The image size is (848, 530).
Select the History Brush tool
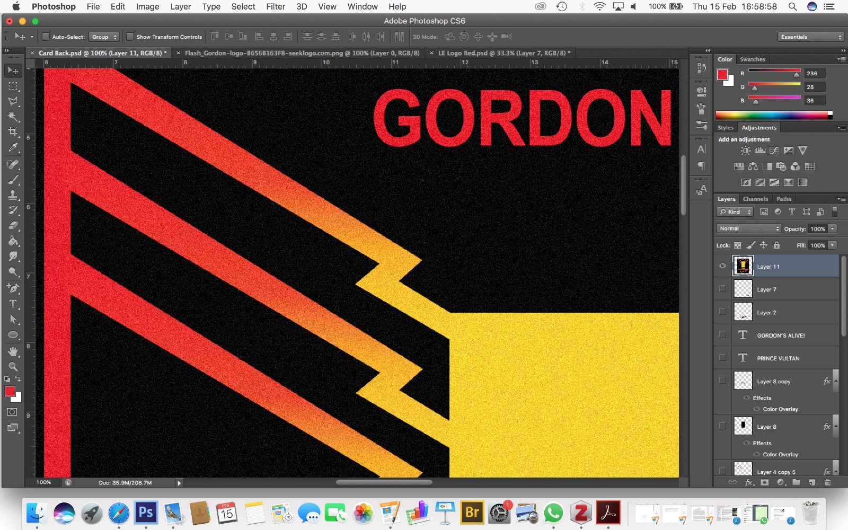pyautogui.click(x=13, y=210)
